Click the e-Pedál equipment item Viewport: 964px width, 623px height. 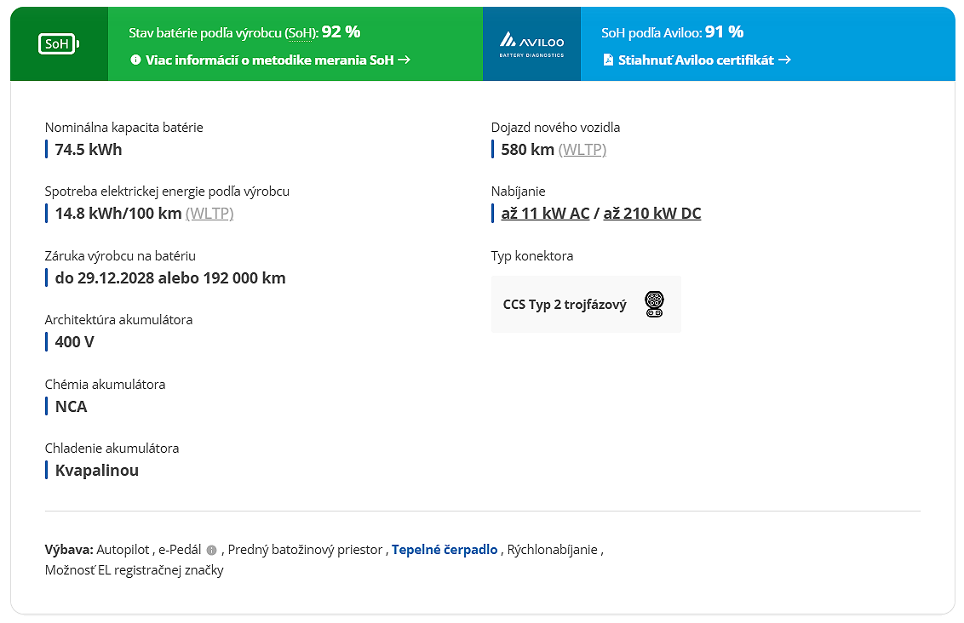pyautogui.click(x=180, y=549)
